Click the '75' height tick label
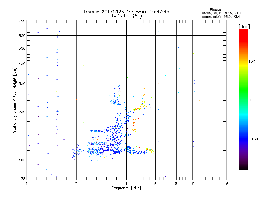266x200 pixels. tap(23, 179)
